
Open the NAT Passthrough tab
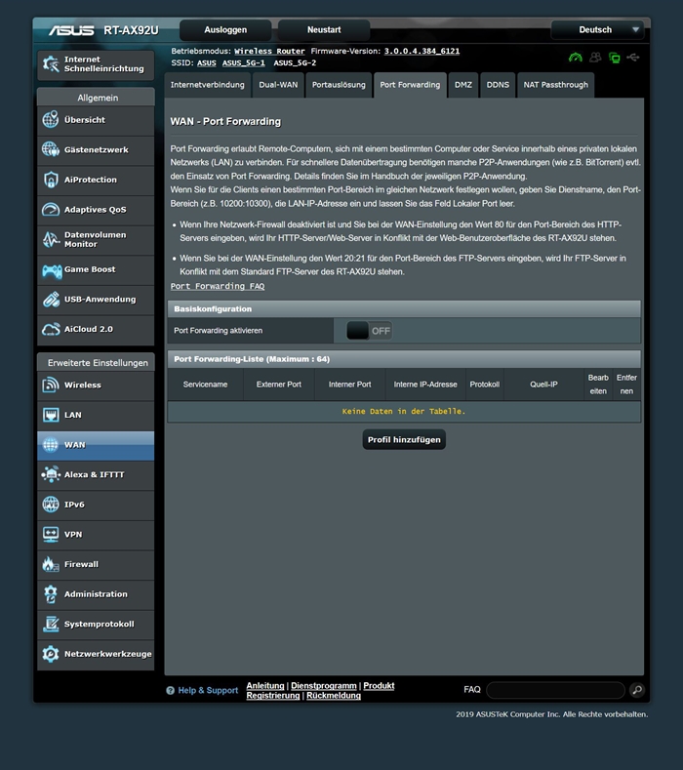[x=556, y=85]
